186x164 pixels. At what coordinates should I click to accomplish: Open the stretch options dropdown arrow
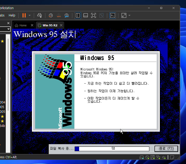[x=129, y=15]
